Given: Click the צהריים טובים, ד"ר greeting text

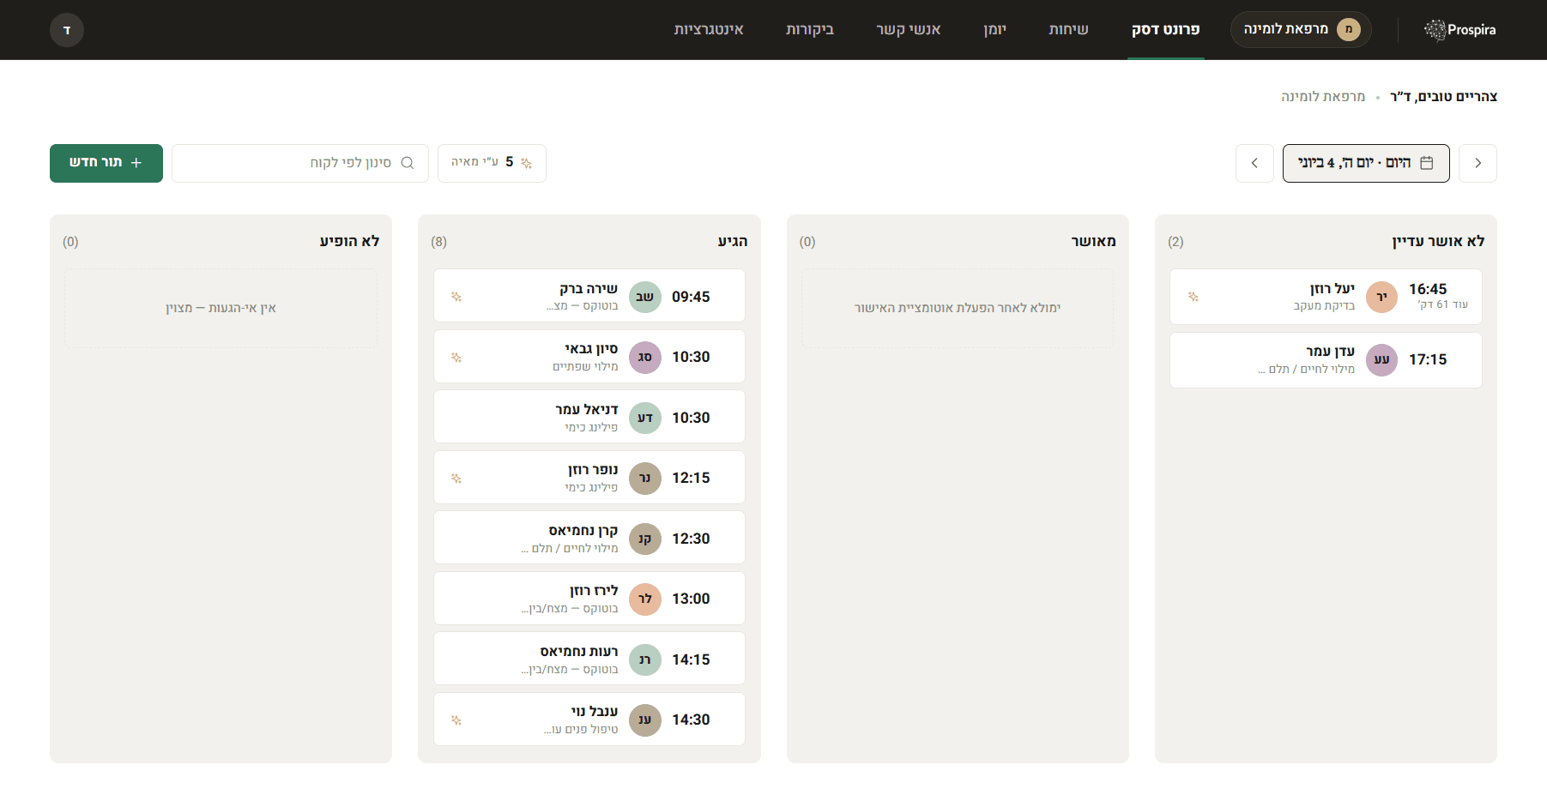Looking at the screenshot, I should coord(1443,97).
